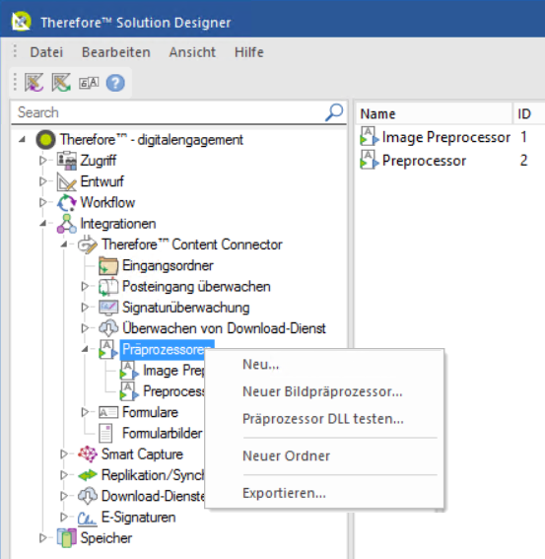Viewport: 545px width, 559px height.
Task: Expand the Workflow node
Action: point(42,202)
